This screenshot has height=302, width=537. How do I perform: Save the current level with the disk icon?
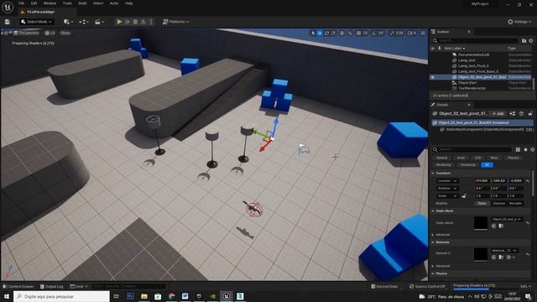point(8,22)
